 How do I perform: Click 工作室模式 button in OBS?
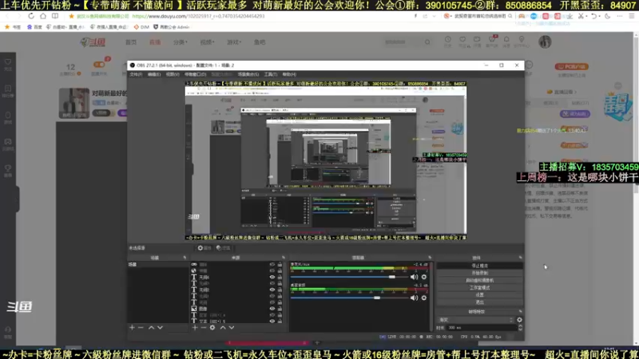pyautogui.click(x=480, y=288)
